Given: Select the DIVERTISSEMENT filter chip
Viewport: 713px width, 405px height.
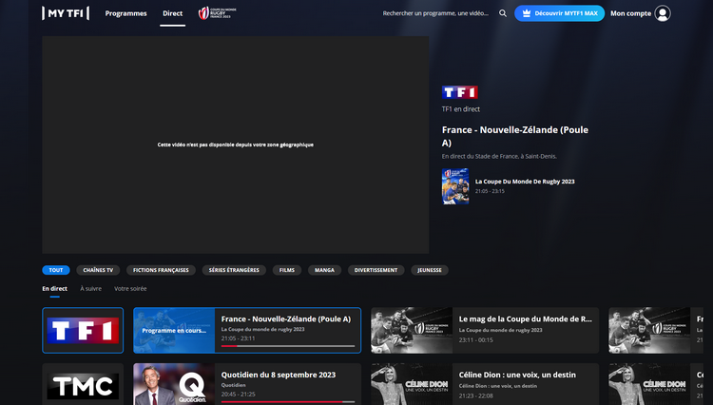Looking at the screenshot, I should point(376,270).
